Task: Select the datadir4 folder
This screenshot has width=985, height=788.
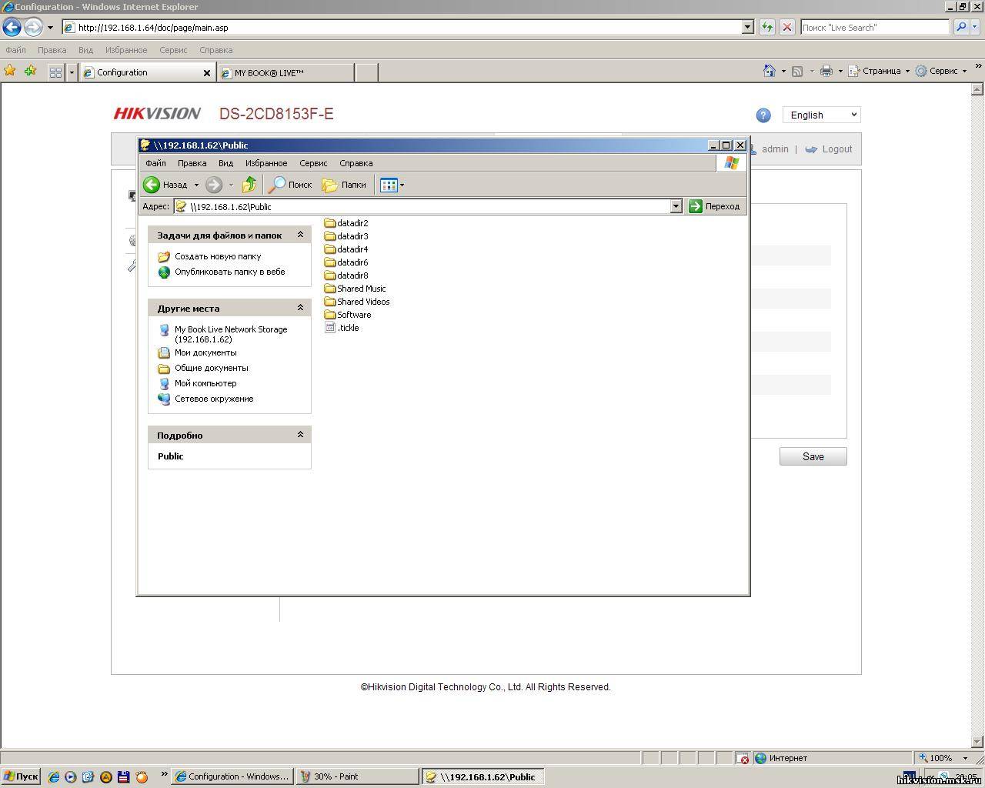Action: click(346, 249)
